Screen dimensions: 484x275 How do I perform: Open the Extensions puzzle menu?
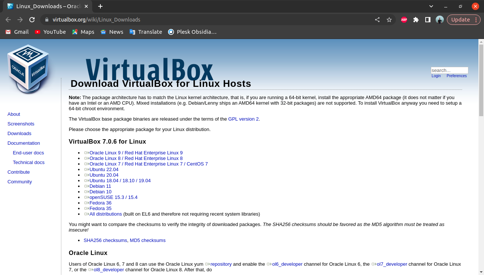[x=416, y=20]
